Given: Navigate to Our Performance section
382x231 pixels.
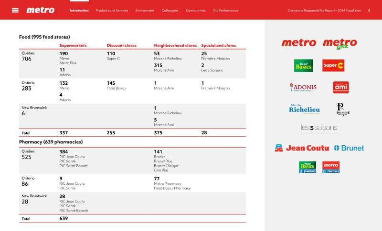Looking at the screenshot, I should click(224, 10).
